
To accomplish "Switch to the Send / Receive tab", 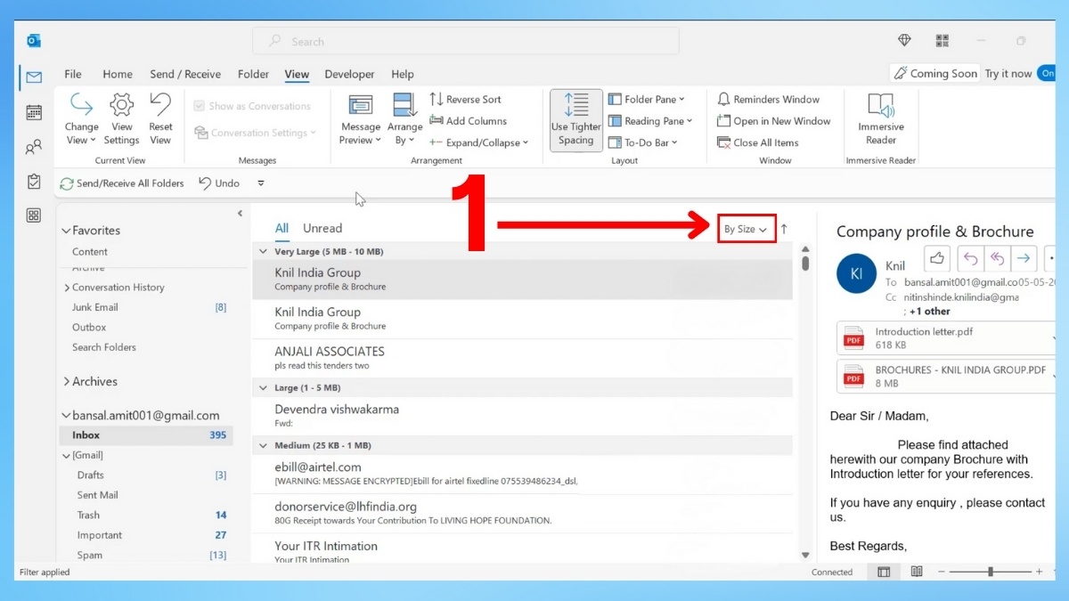I will pyautogui.click(x=186, y=74).
